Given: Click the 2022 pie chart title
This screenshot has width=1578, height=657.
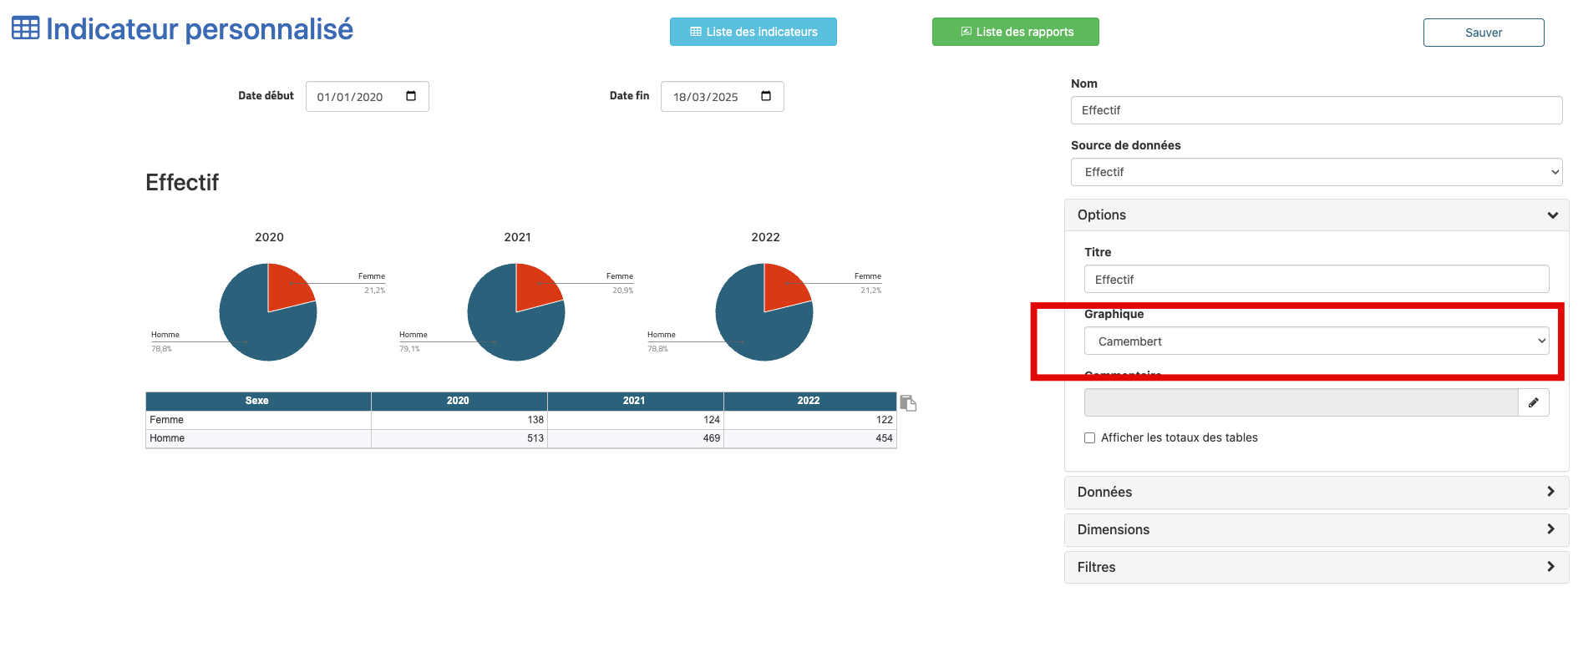Looking at the screenshot, I should (x=765, y=237).
